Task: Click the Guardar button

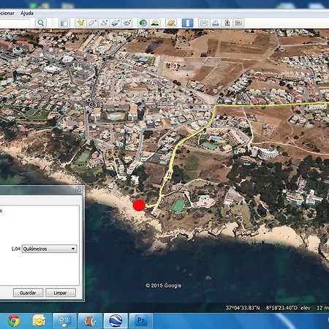Action: click(x=28, y=292)
